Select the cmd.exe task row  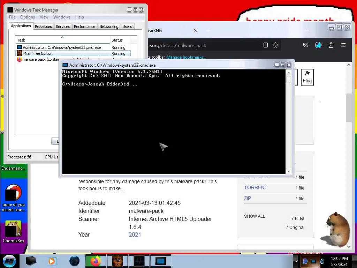point(73,47)
